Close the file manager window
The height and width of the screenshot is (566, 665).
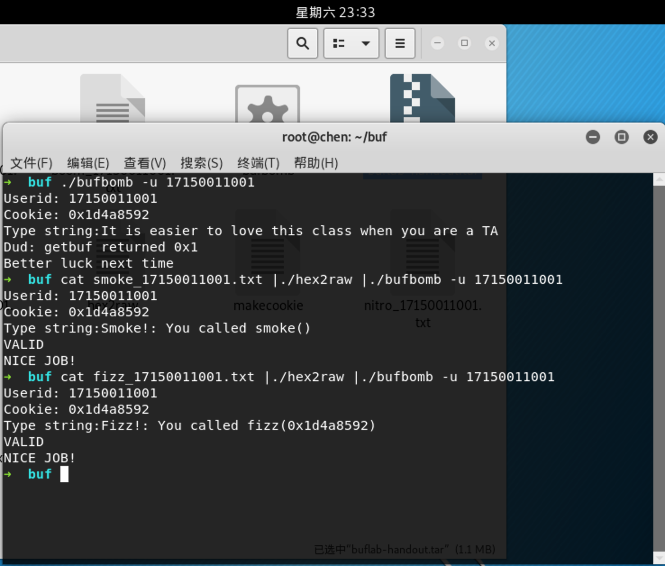tap(492, 43)
